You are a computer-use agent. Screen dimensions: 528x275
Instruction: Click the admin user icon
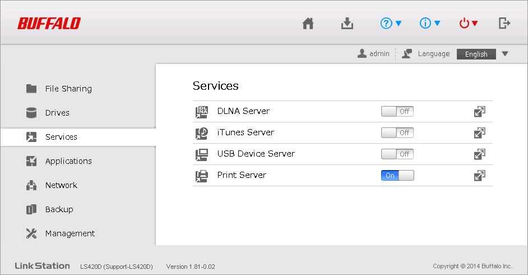pyautogui.click(x=362, y=54)
